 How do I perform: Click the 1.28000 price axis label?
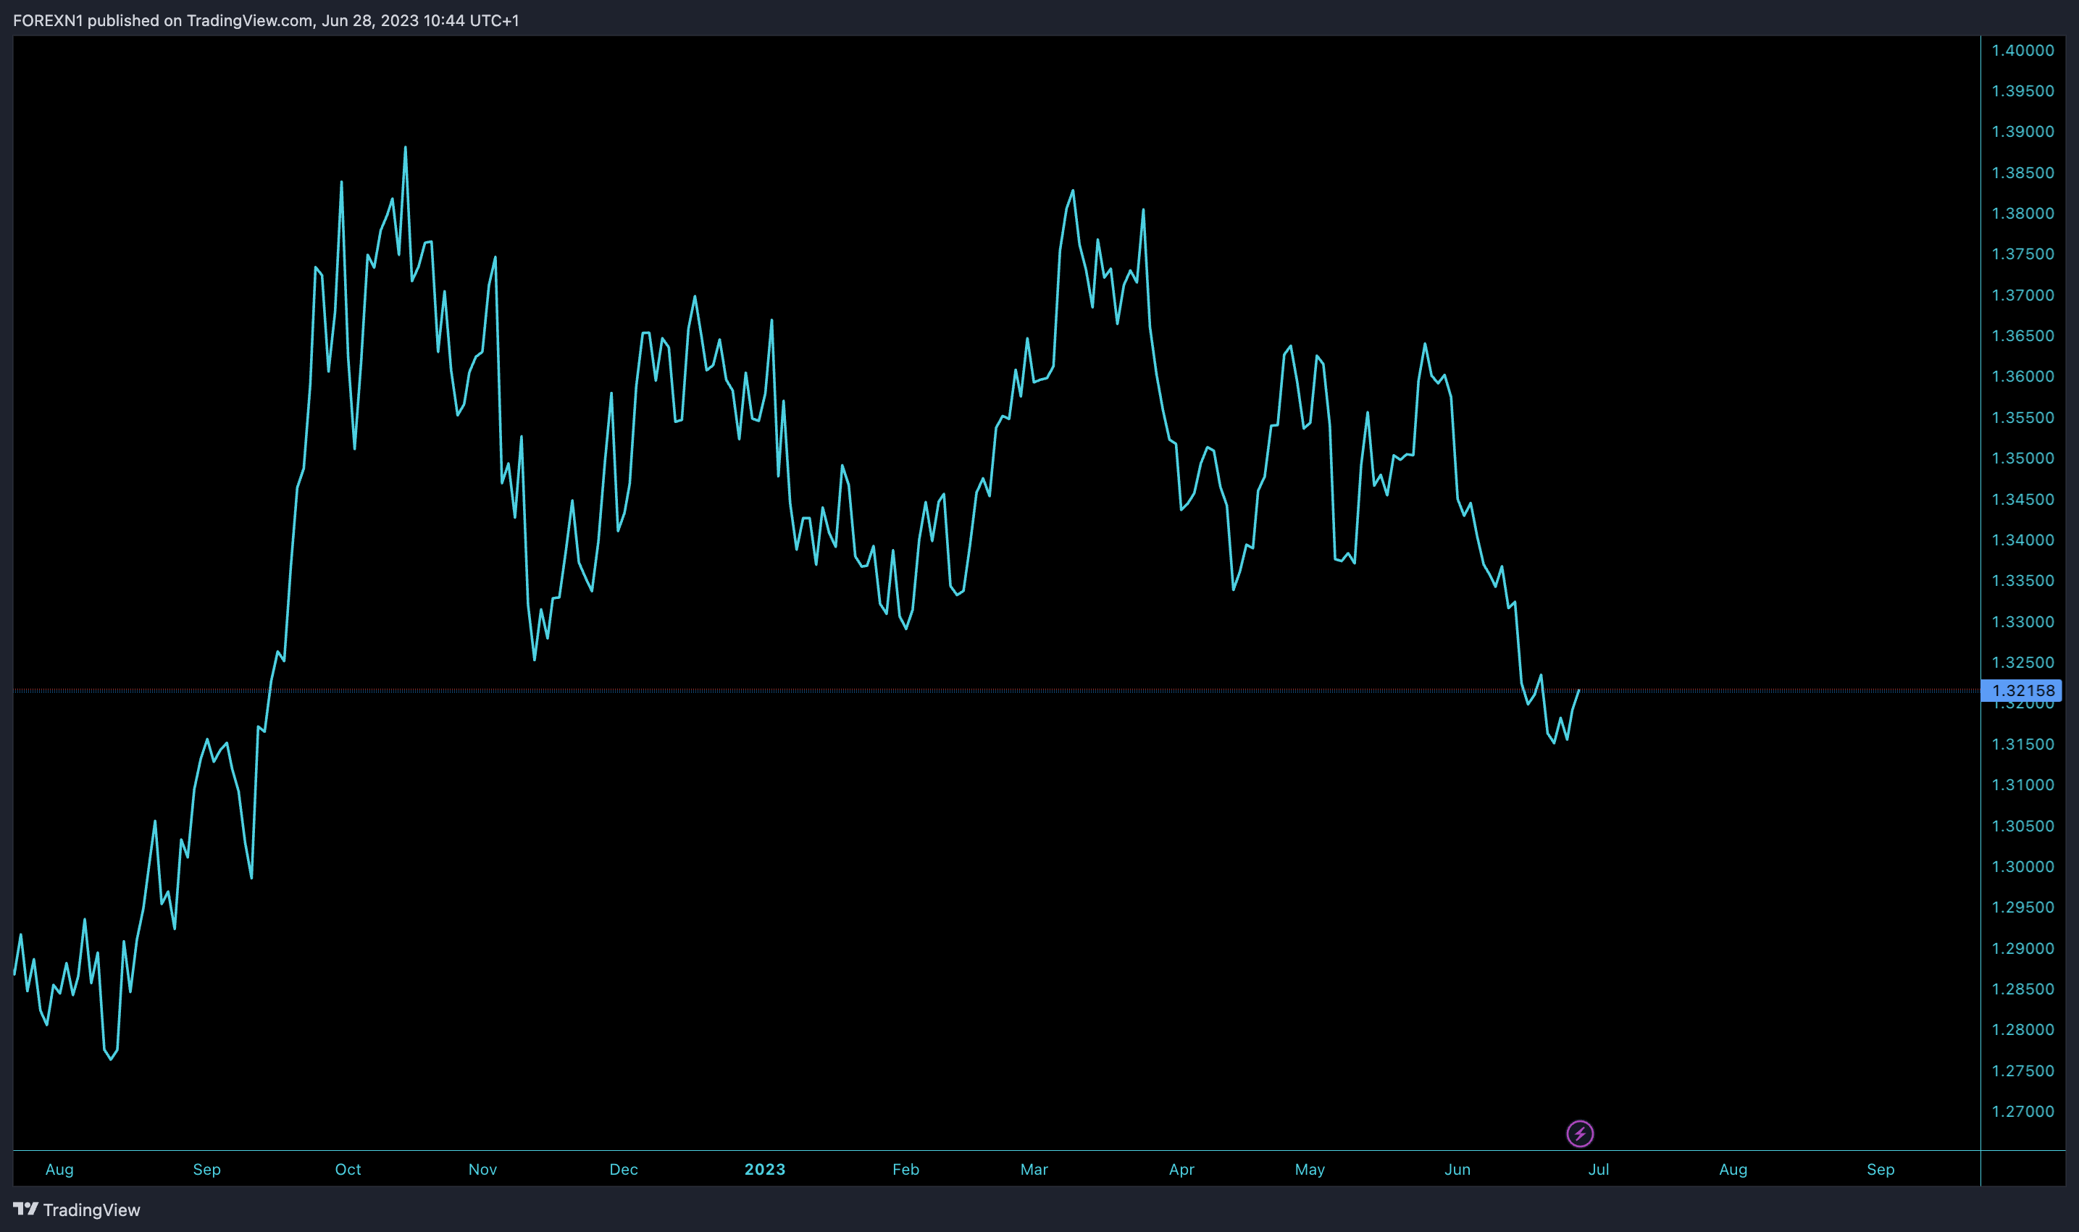pos(2022,1029)
